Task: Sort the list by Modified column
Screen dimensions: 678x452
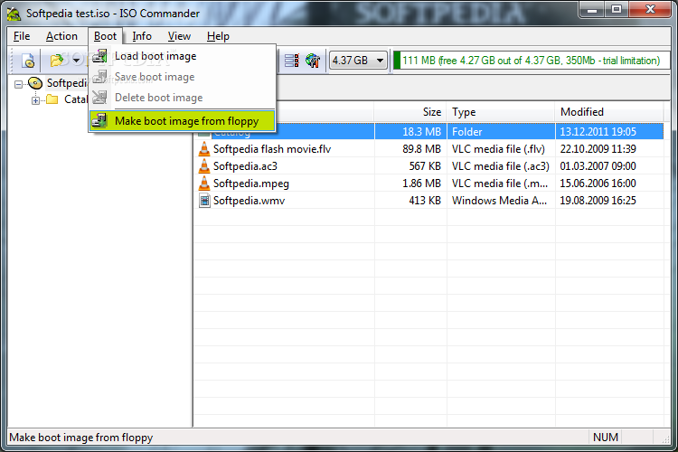Action: [x=608, y=112]
